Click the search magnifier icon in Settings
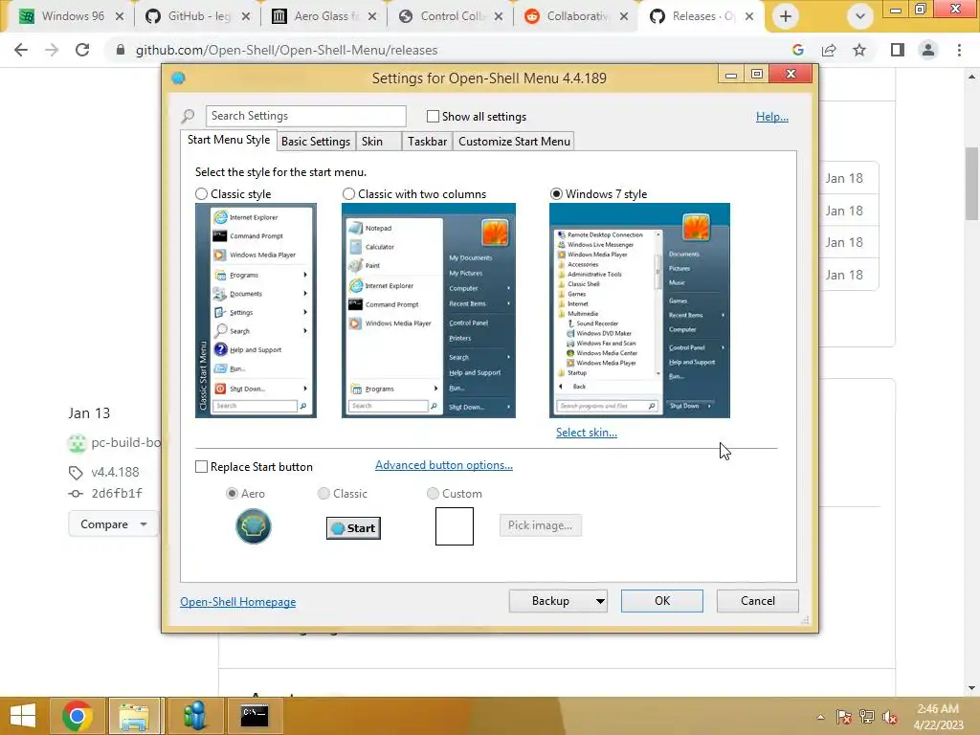 [x=188, y=116]
